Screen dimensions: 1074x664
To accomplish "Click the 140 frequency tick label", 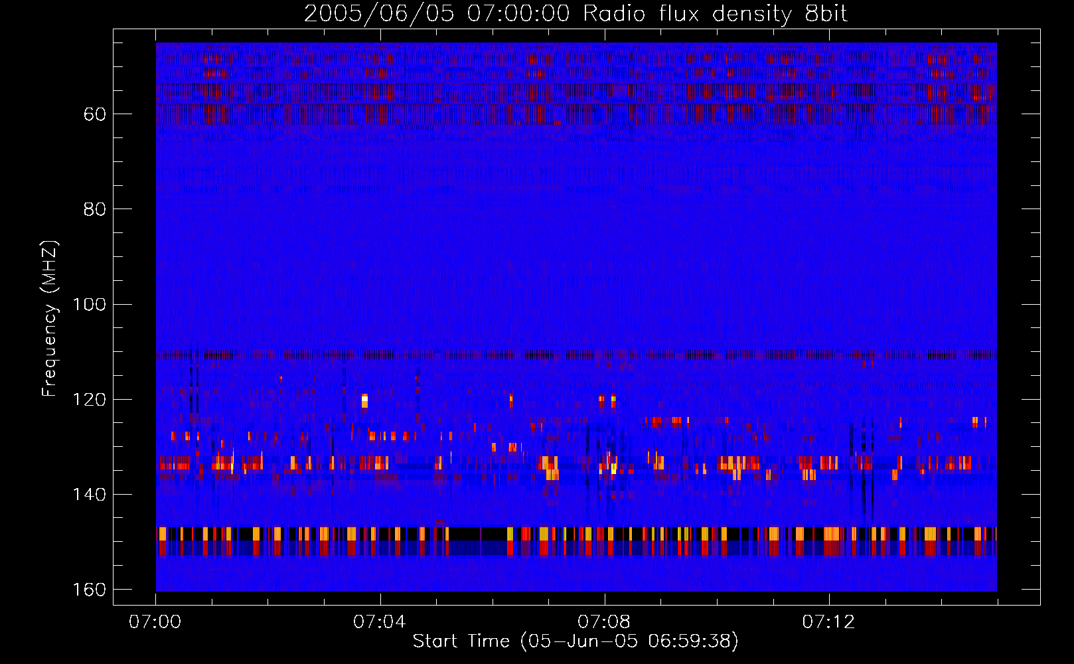I will click(90, 495).
